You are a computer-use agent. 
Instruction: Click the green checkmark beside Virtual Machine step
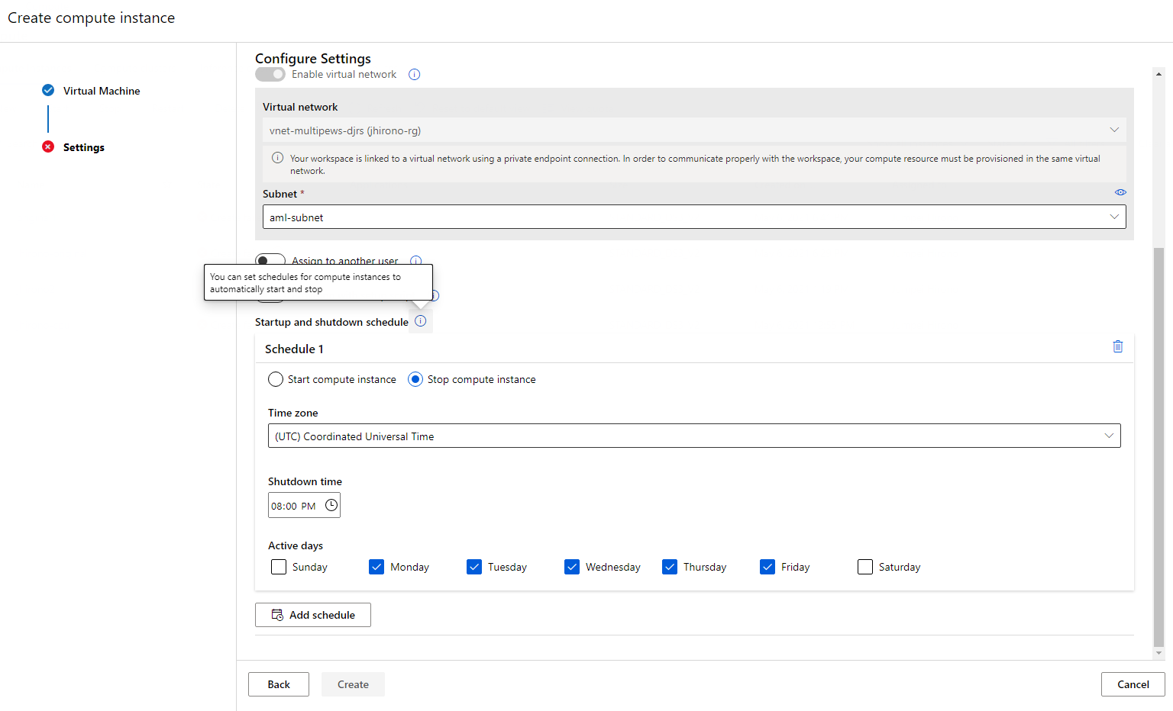tap(47, 90)
